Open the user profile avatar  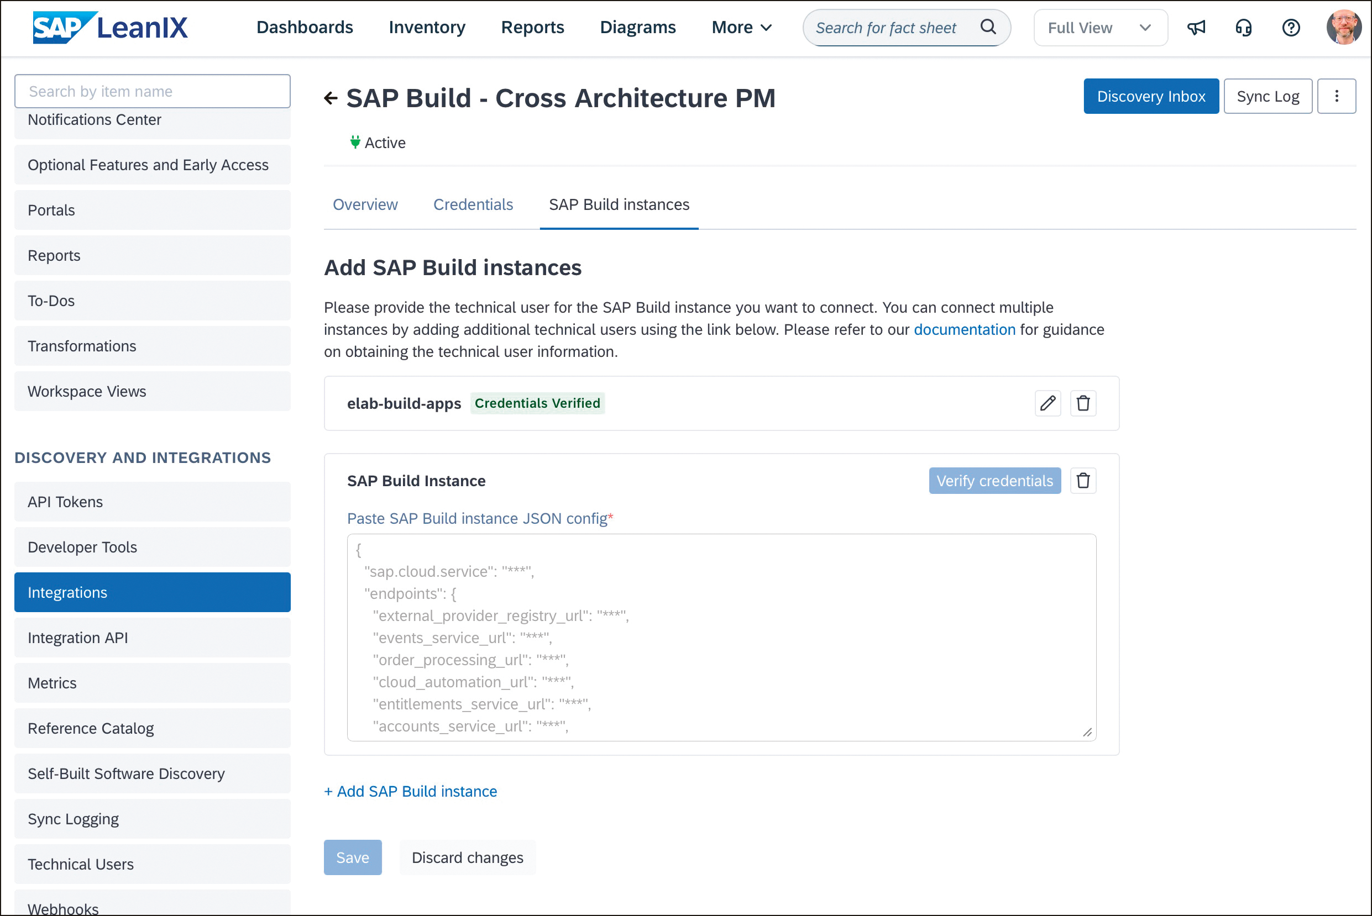click(1344, 28)
